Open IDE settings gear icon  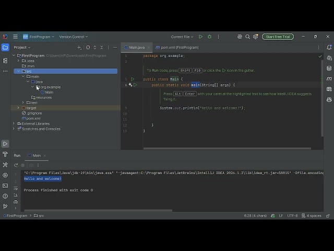[x=255, y=37]
